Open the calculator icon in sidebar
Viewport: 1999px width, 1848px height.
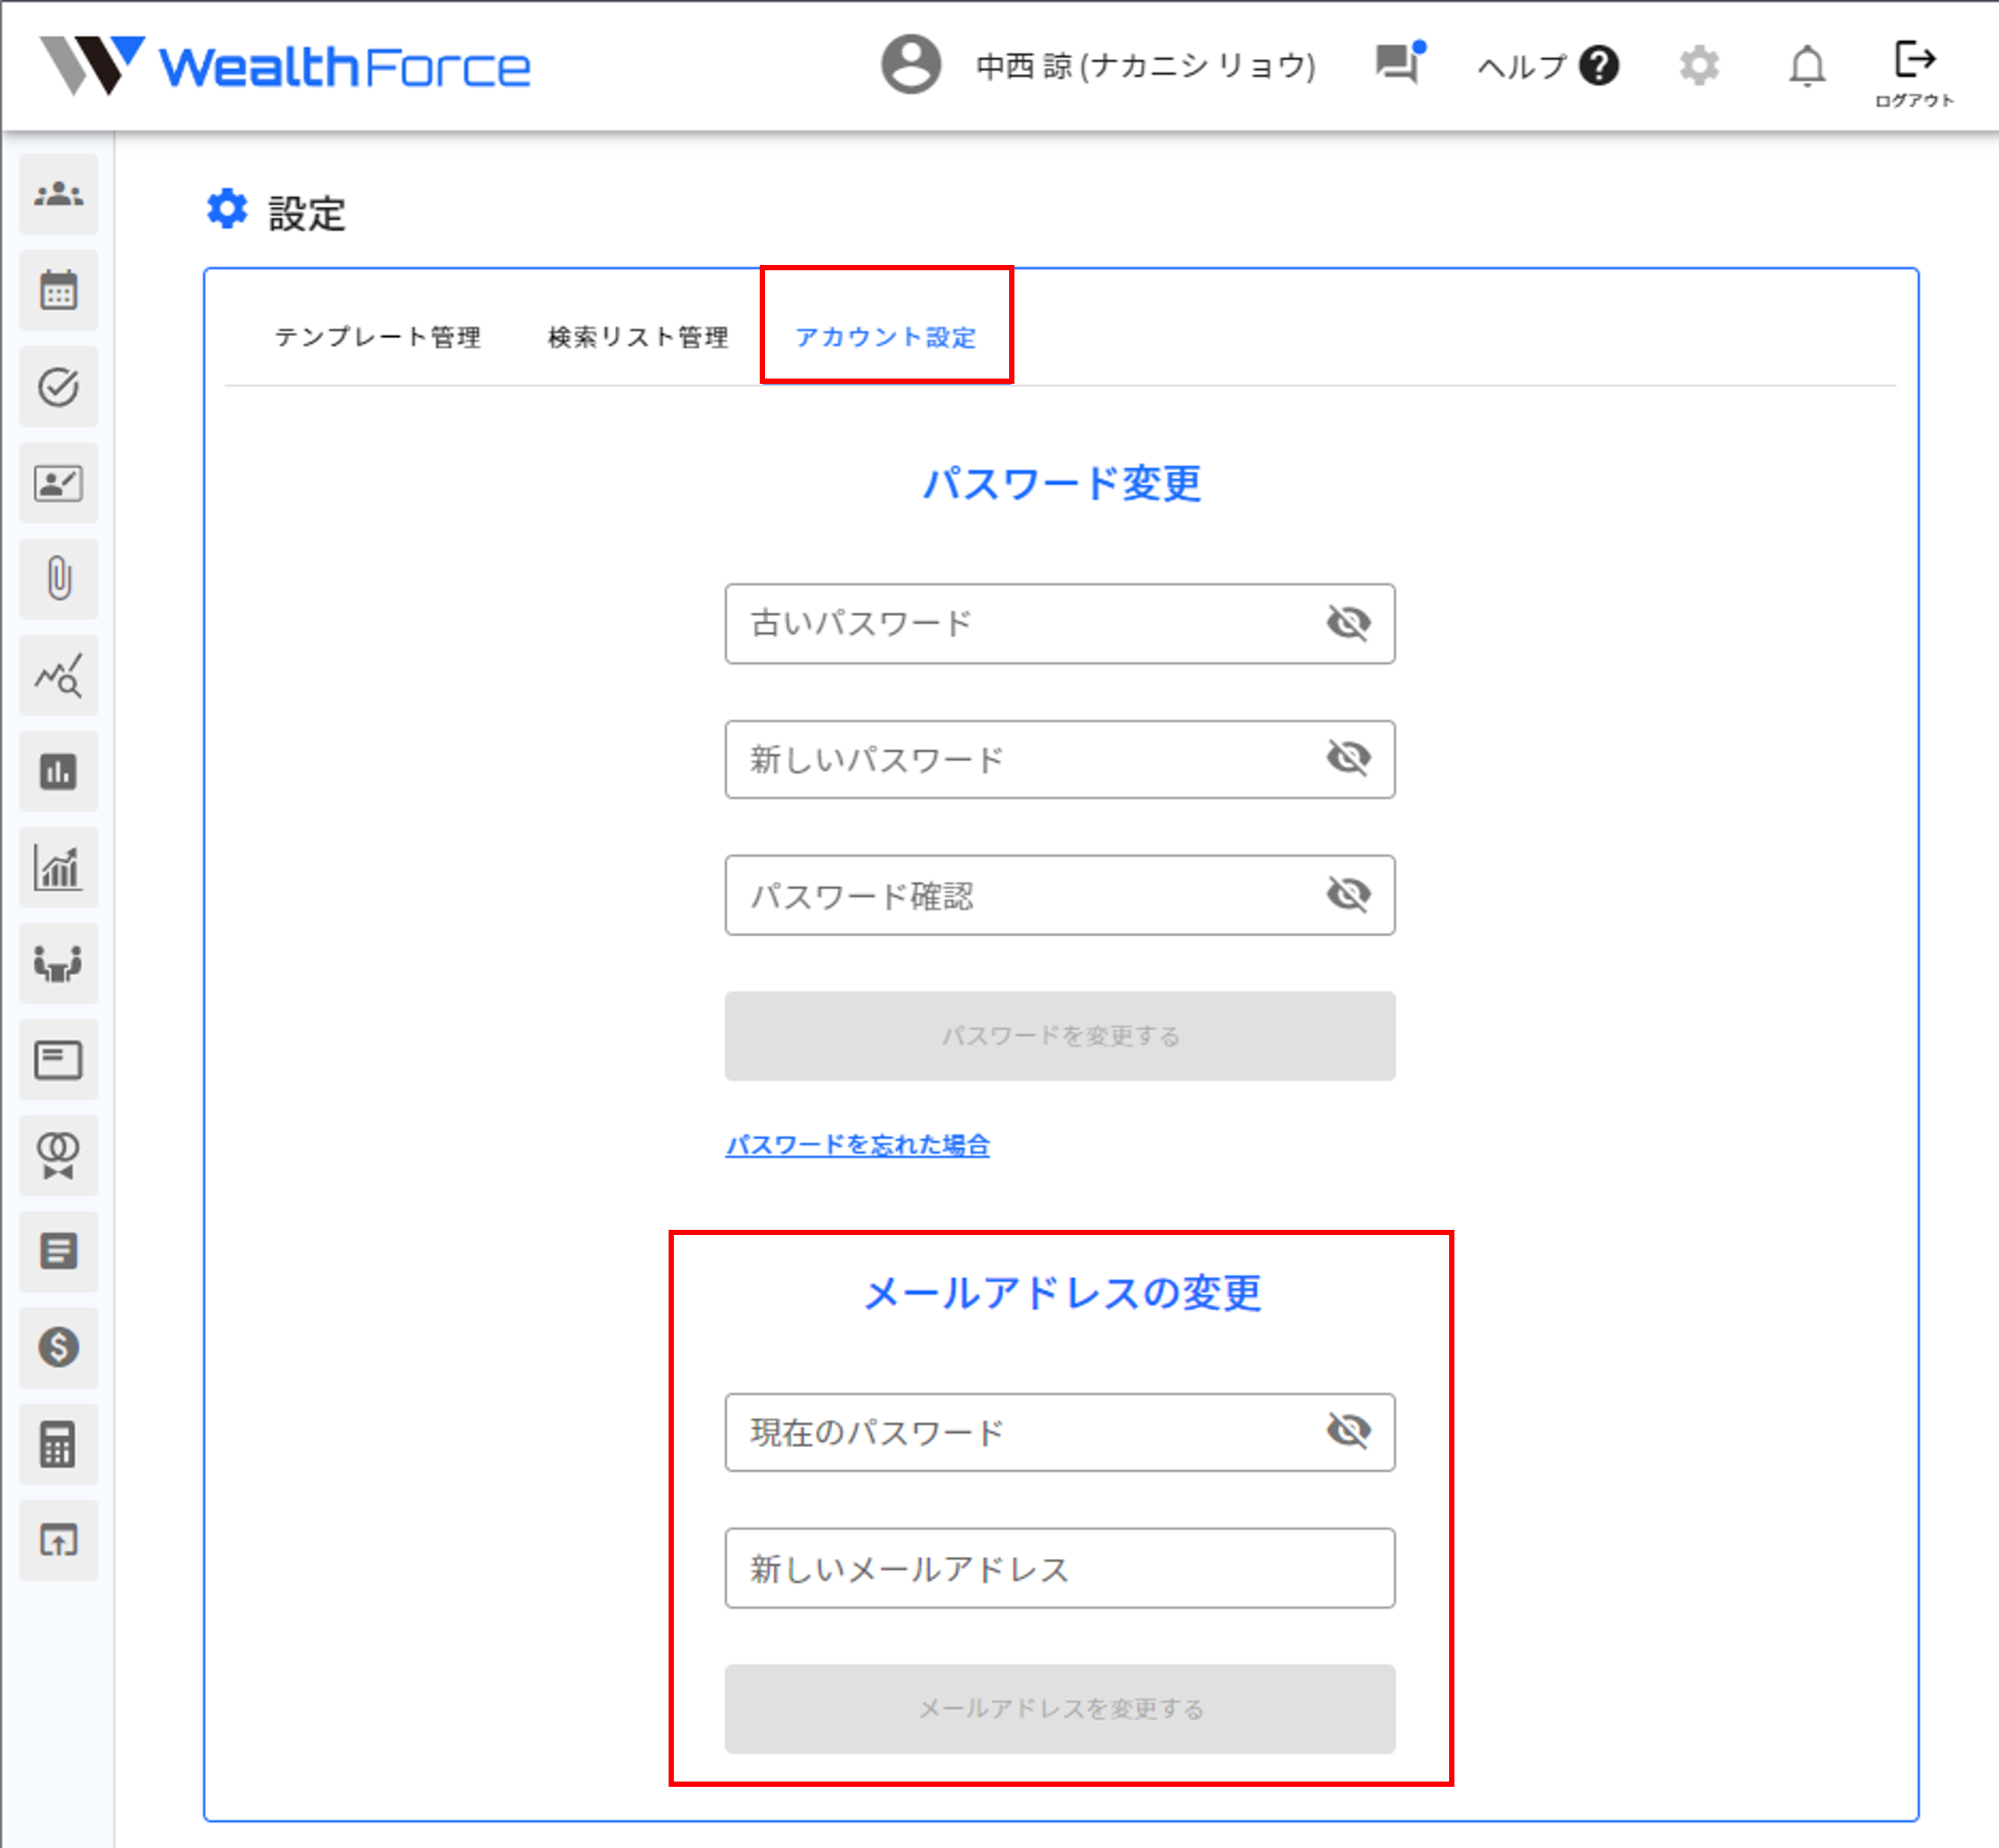pyautogui.click(x=58, y=1443)
